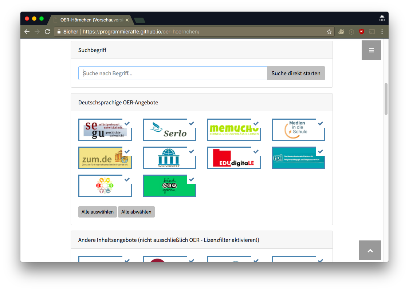Select the OER-Hörnchen browser tab

pyautogui.click(x=91, y=20)
